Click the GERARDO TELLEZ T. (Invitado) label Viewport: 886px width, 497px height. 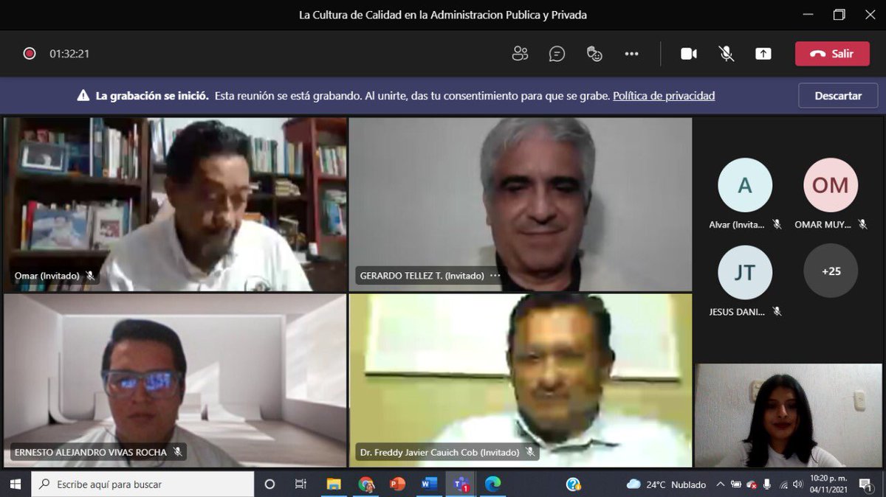coord(422,276)
